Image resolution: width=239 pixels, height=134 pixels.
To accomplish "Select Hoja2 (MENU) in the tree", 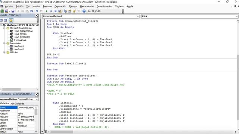I will pos(20,34).
